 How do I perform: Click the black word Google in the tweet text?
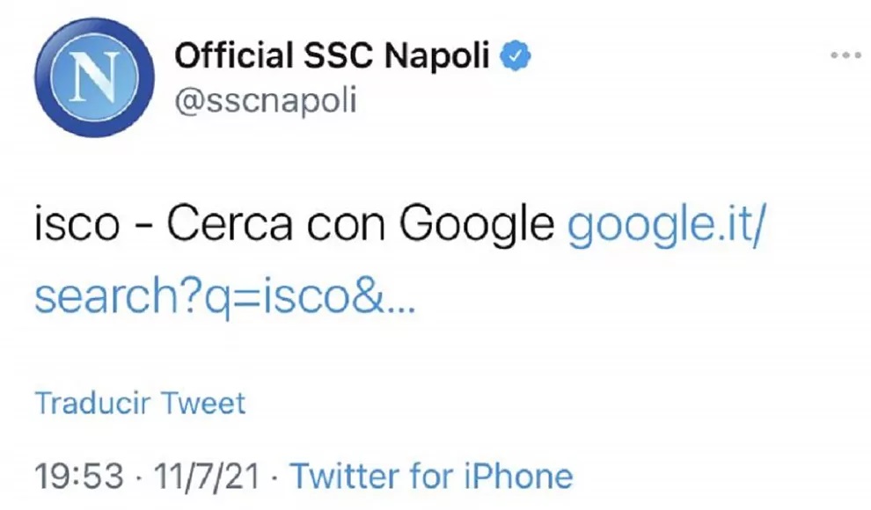pos(477,225)
